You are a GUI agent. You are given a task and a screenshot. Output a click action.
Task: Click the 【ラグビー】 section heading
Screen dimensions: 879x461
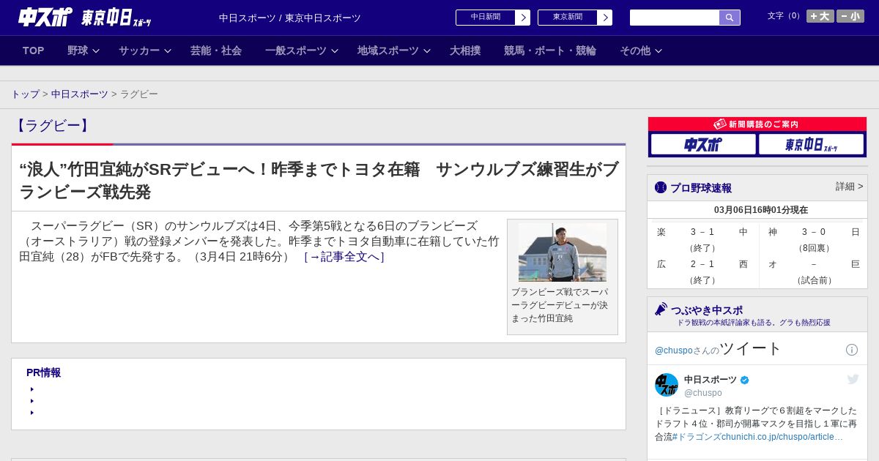53,126
